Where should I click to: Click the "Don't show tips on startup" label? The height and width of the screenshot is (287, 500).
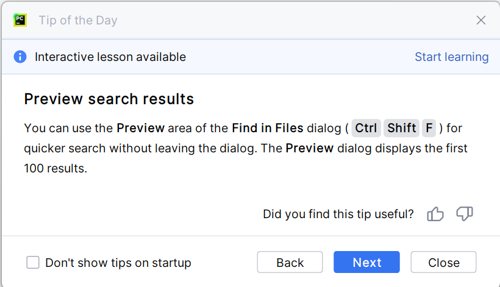click(x=118, y=263)
